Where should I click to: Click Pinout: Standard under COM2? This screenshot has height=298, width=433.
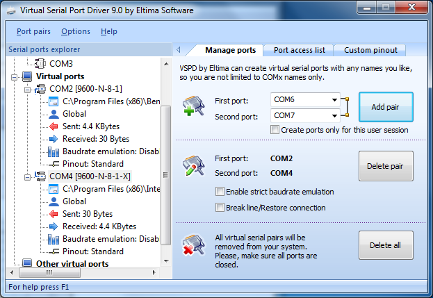pos(93,164)
